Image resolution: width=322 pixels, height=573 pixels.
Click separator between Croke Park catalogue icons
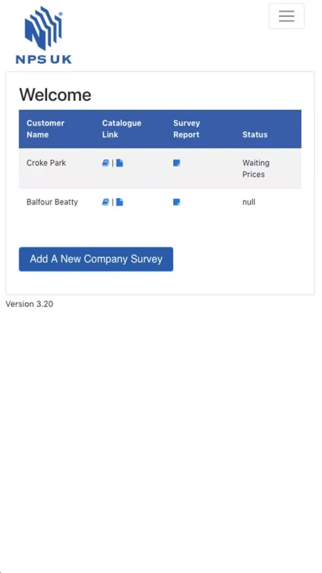coord(113,163)
